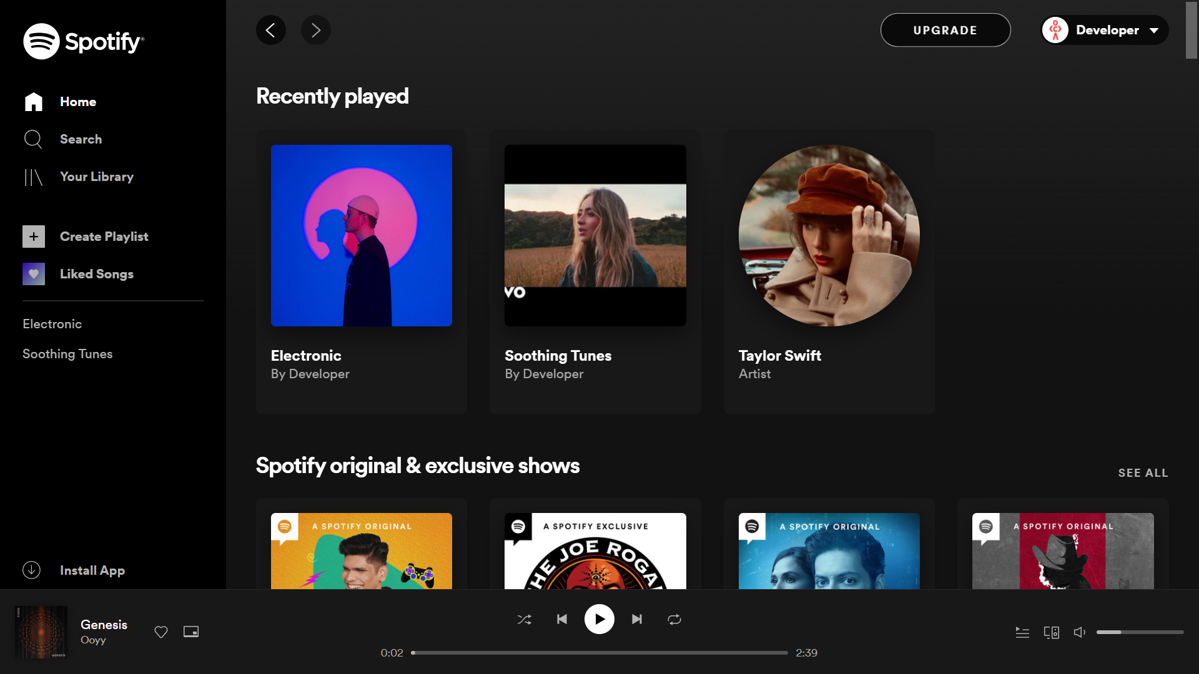Open the Developer account dropdown

tap(1105, 30)
